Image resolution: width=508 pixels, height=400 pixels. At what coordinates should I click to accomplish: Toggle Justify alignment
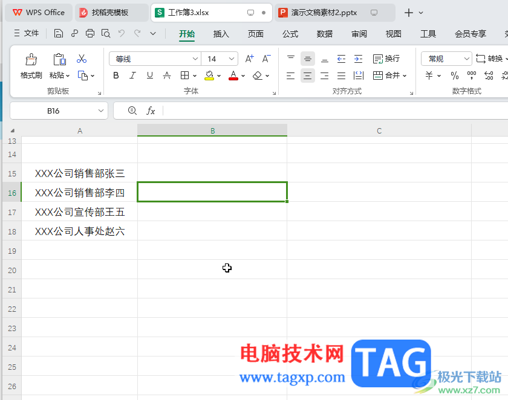tap(341, 76)
